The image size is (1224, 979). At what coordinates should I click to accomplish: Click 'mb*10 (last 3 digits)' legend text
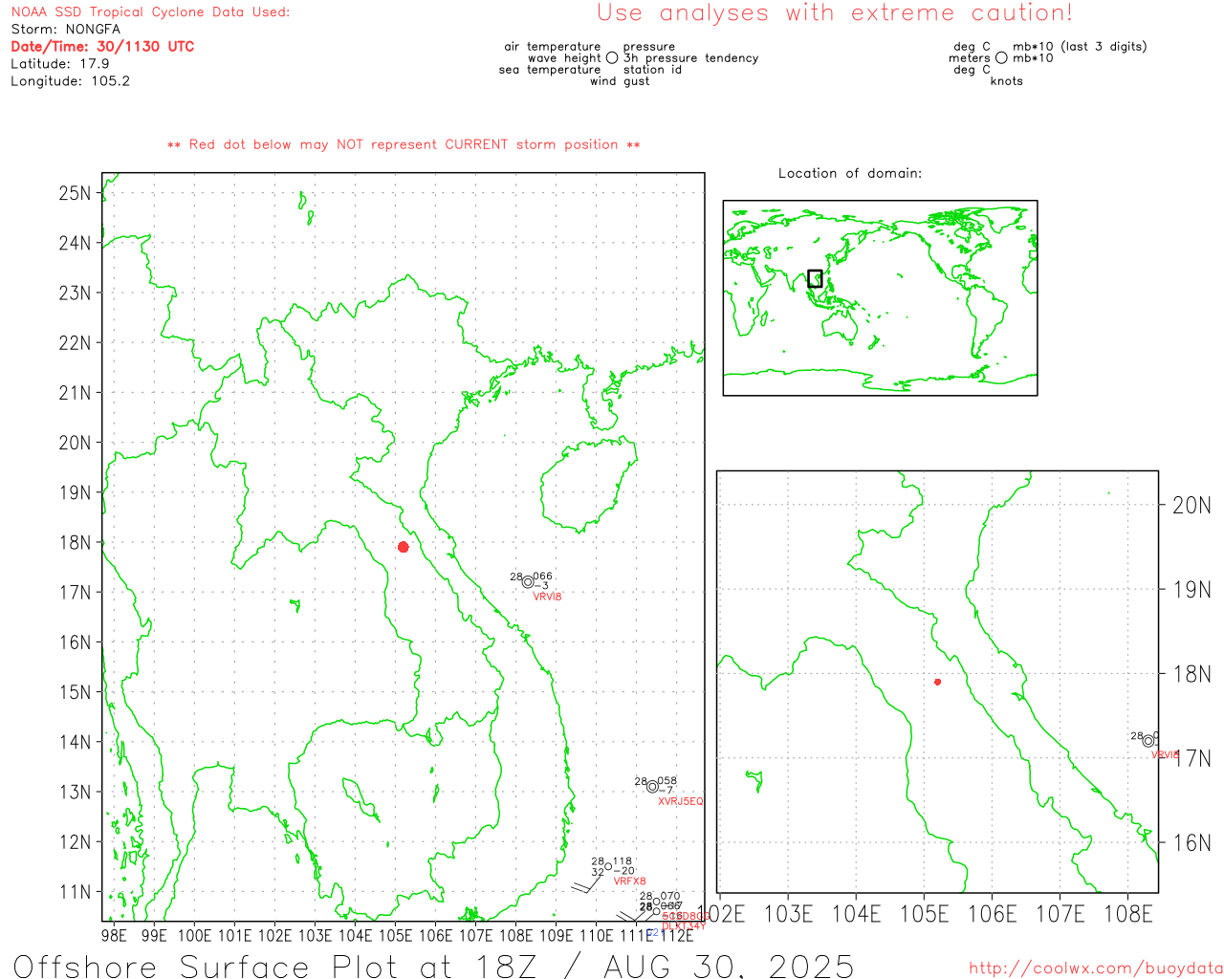1080,47
